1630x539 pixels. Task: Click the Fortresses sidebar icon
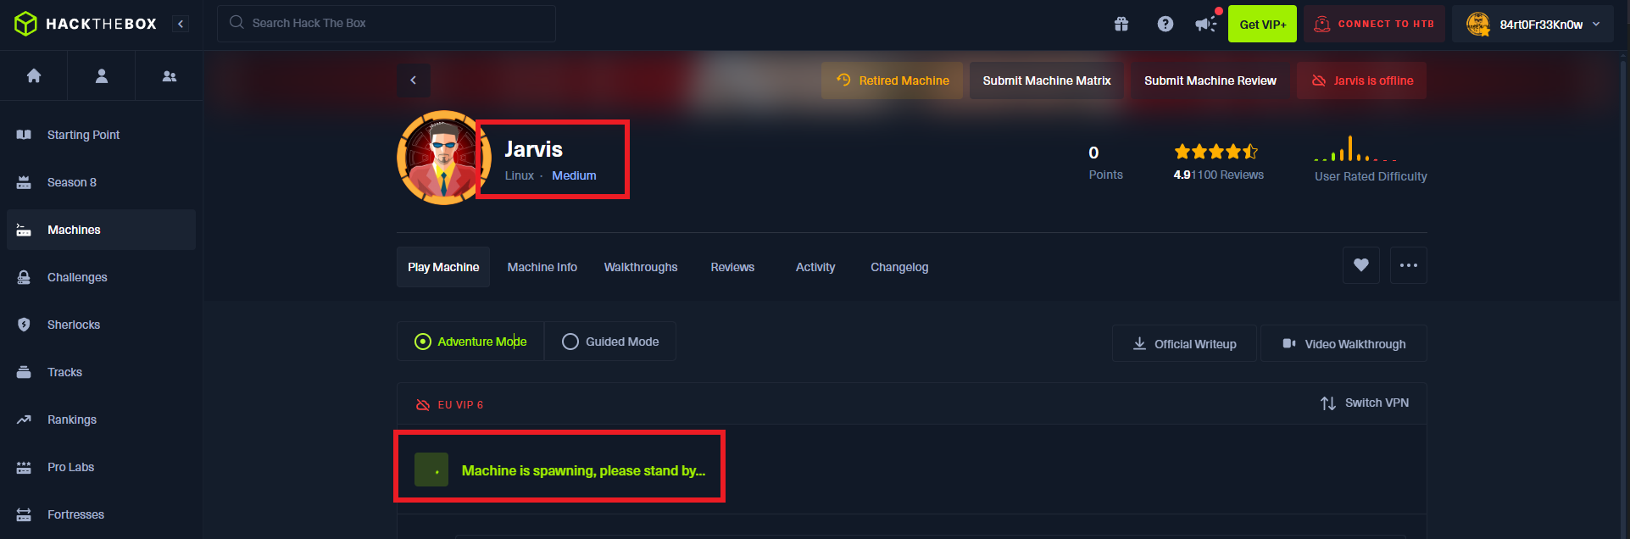24,514
